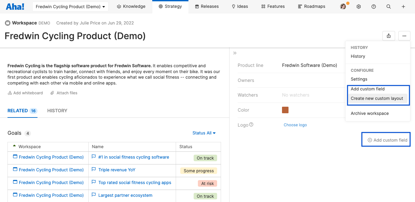Click Add custom field link below Logo
The width and height of the screenshot is (415, 202).
[387, 140]
